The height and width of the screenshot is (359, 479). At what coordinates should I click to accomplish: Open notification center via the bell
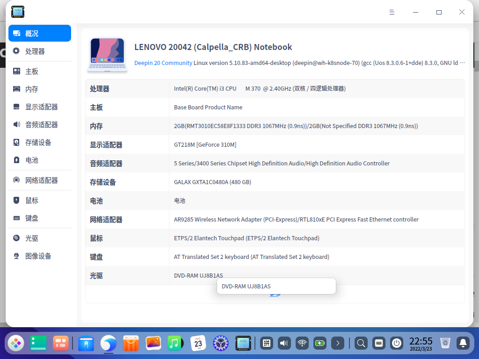(x=463, y=343)
